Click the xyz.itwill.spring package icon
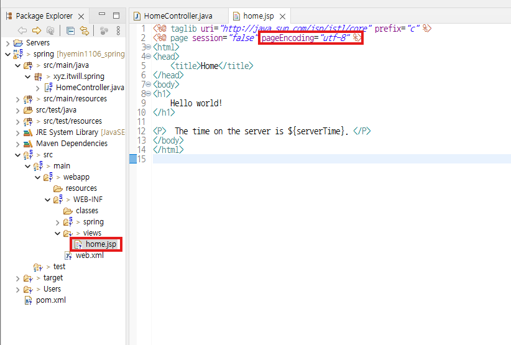 39,77
